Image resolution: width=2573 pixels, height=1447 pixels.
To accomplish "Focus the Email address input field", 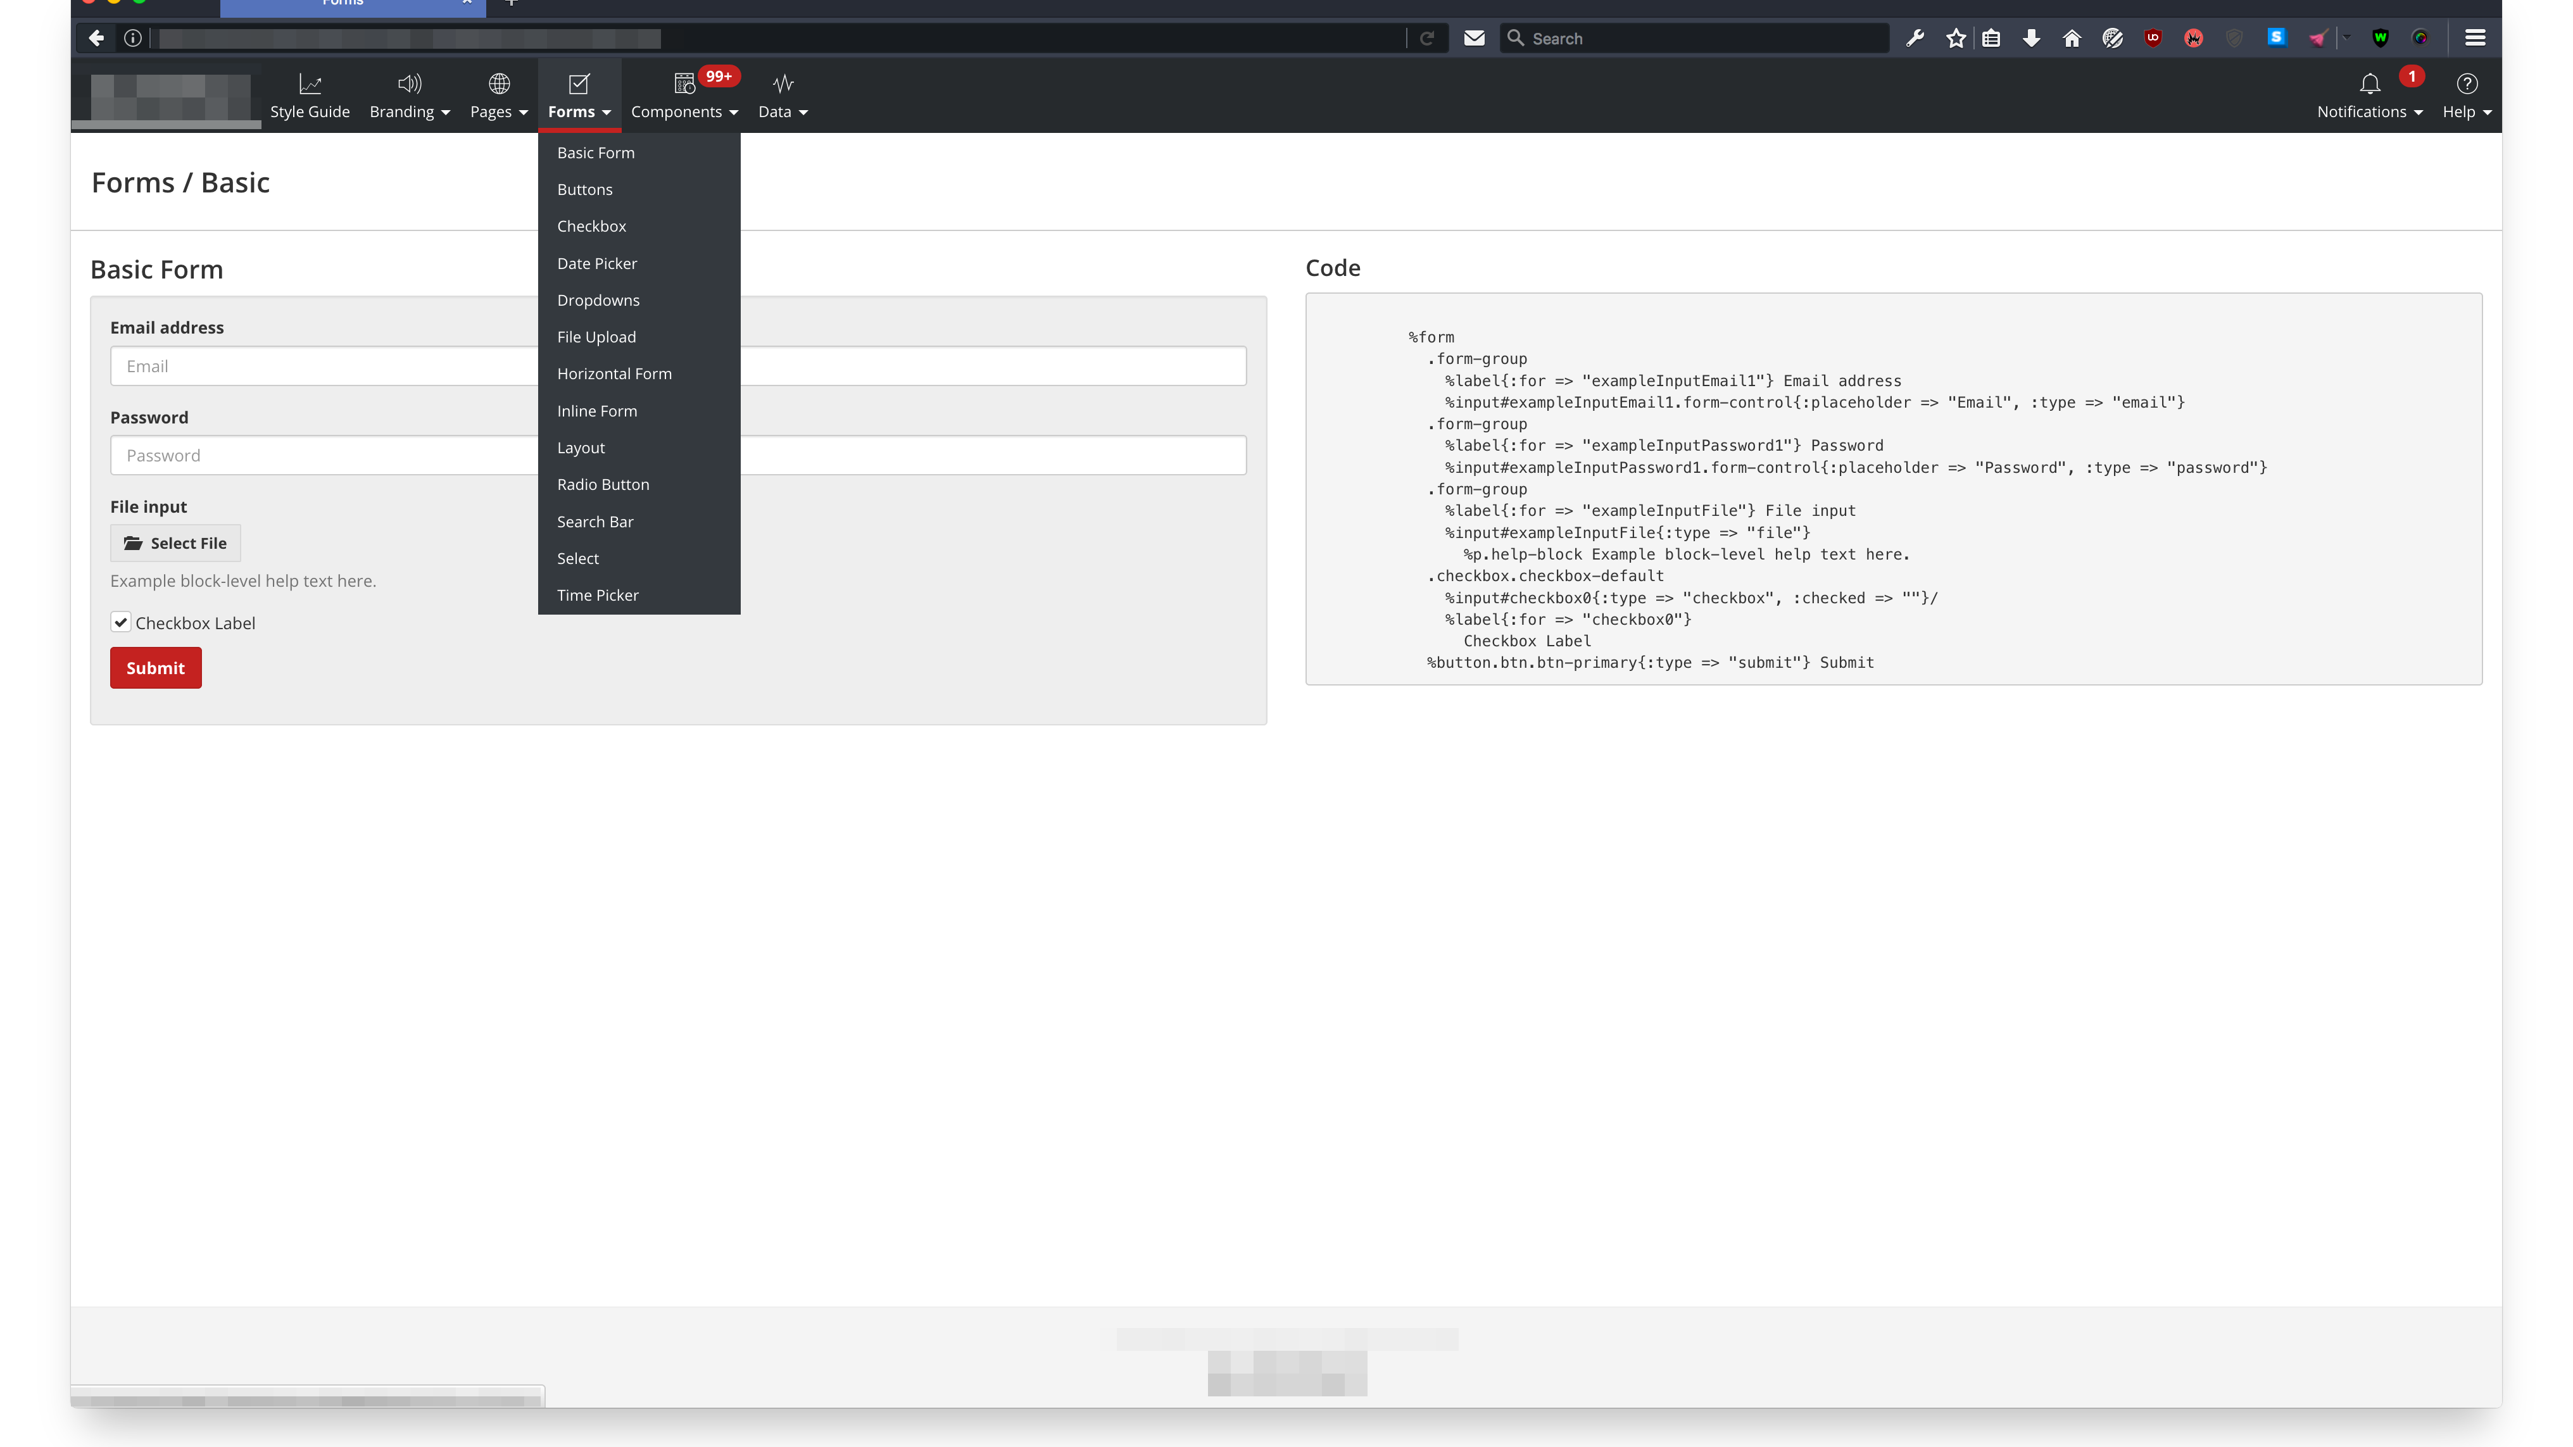I will point(678,366).
